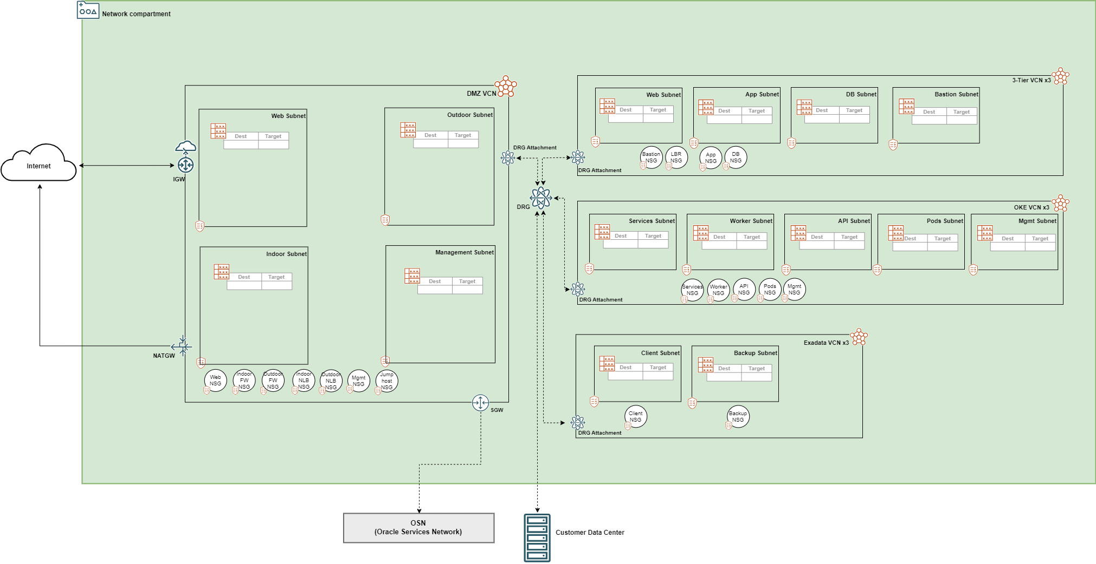Select the NATGW gateway icon
Image resolution: width=1096 pixels, height=564 pixels.
click(x=182, y=346)
